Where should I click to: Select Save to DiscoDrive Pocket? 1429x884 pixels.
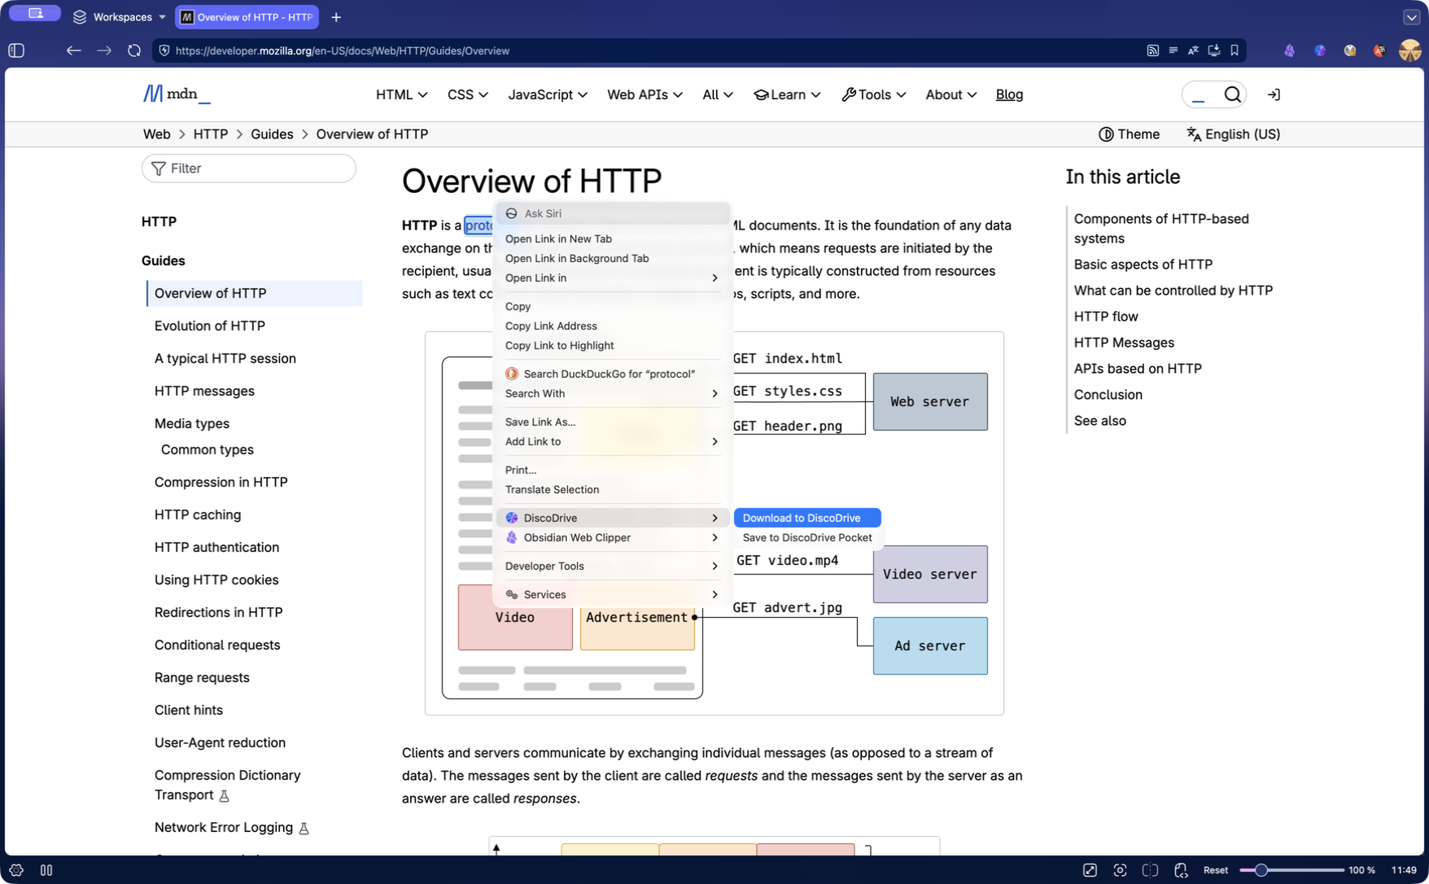(807, 537)
